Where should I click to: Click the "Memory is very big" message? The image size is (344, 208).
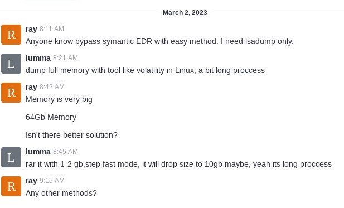point(59,99)
